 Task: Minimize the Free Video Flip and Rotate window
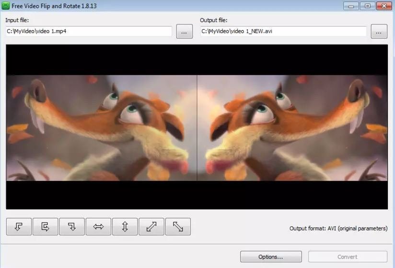351,6
